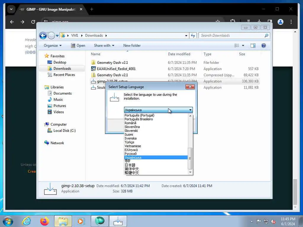Change view with the view icon
Viewport: 303px width, 227px height.
pos(236,46)
